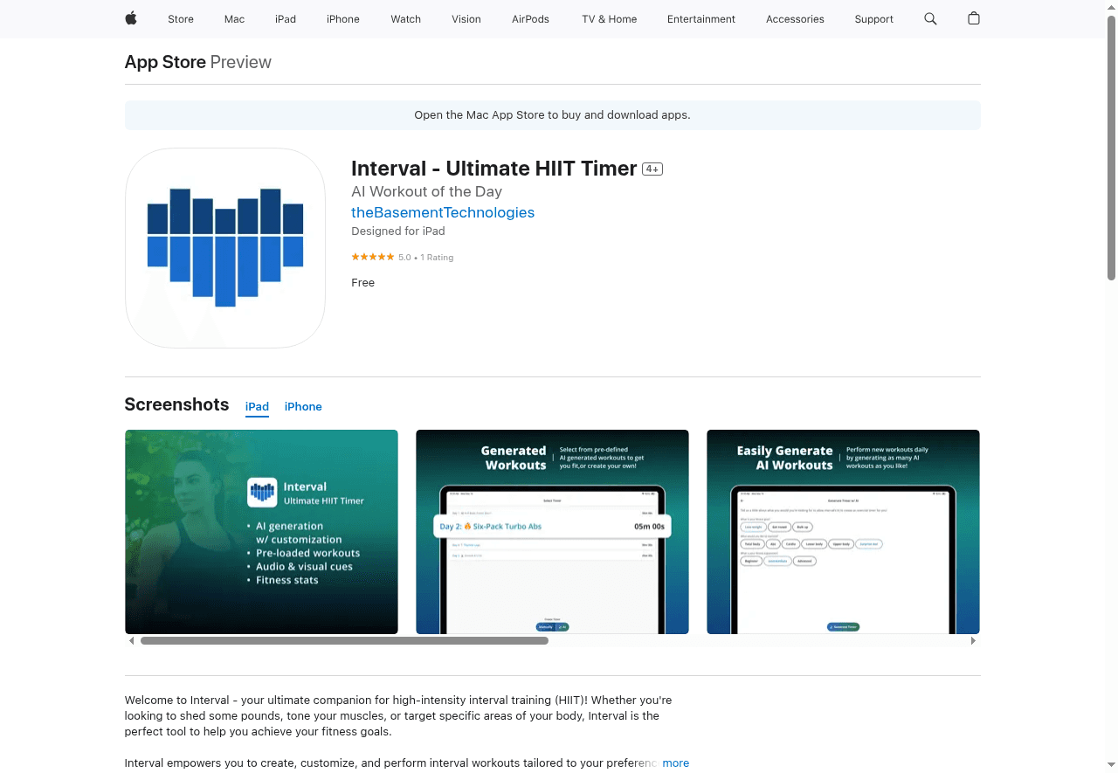The image size is (1118, 773).
Task: Open the Store menu
Action: pos(181,19)
